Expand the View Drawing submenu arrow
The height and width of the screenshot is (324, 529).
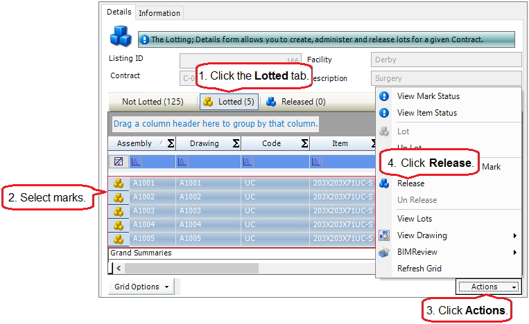click(514, 235)
